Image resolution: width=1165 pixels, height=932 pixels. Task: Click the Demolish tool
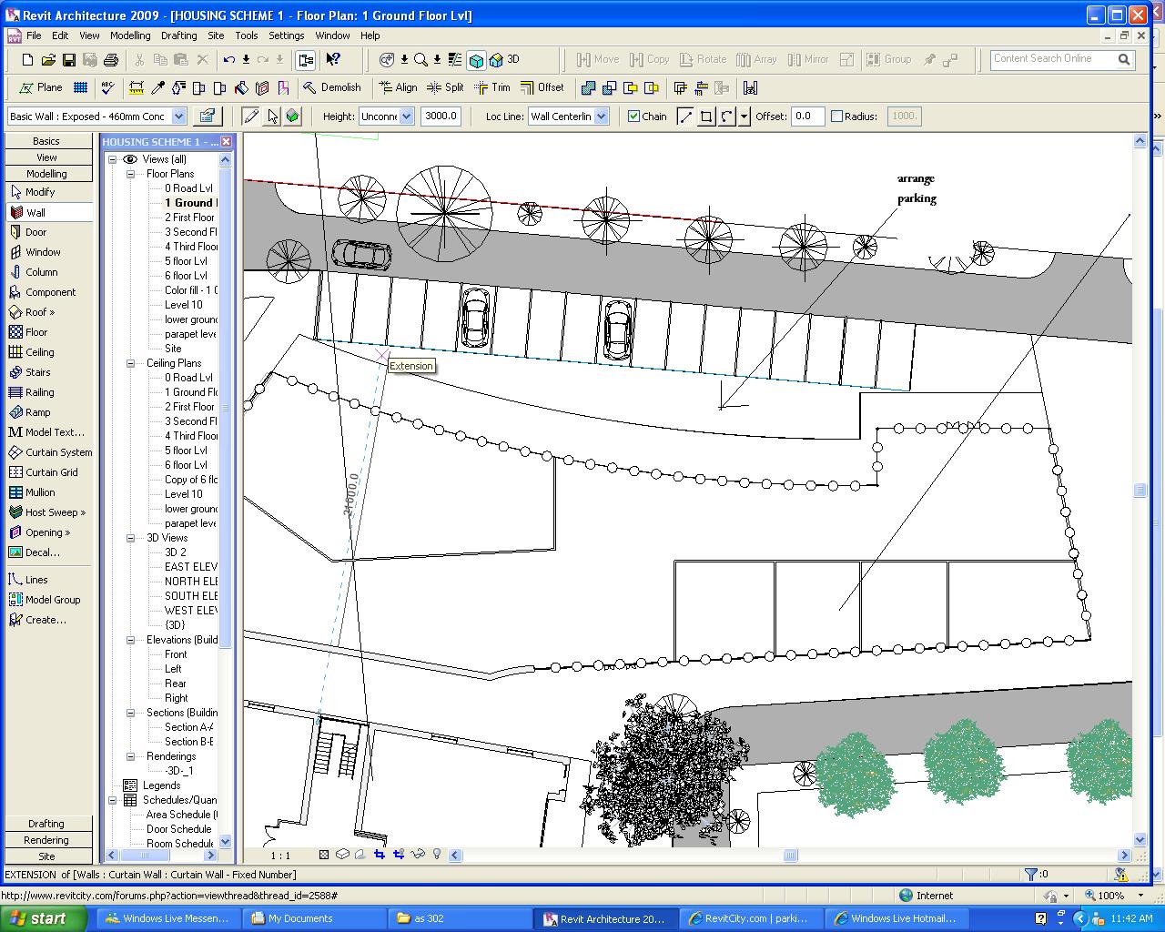[332, 87]
